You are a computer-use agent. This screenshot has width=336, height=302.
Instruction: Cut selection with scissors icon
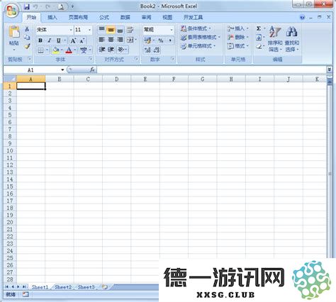[27, 29]
